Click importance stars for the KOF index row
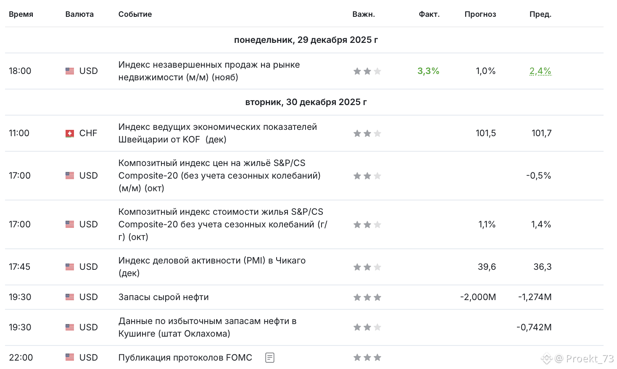Screen dimensions: 617x369 point(367,134)
